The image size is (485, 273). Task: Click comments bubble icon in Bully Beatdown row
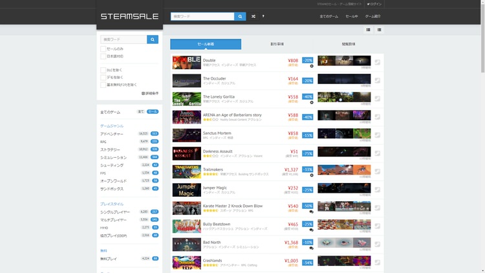312,230
